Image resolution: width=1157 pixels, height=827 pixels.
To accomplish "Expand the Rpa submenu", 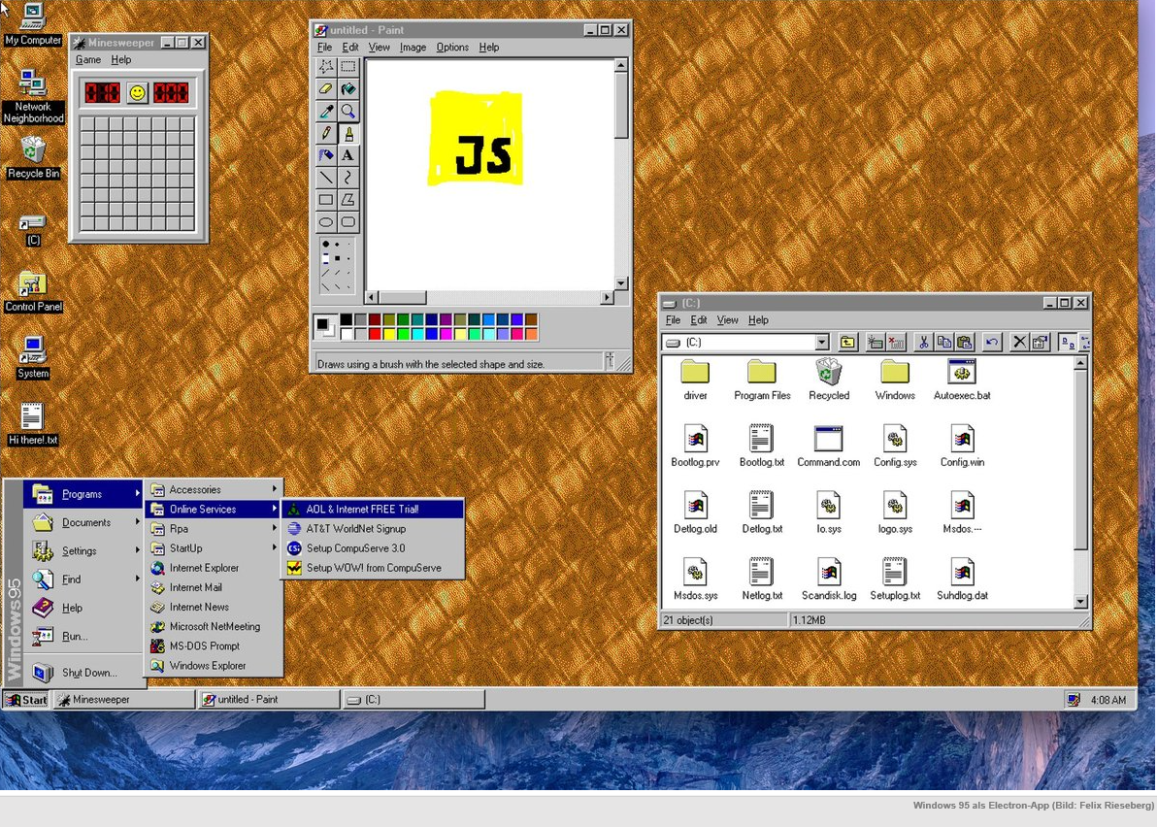I will tap(214, 528).
